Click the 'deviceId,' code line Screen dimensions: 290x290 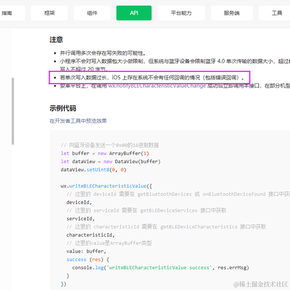79,202
